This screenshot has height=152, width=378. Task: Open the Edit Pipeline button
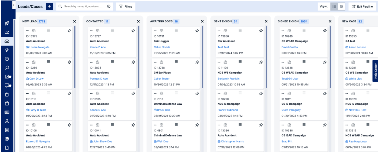pyautogui.click(x=362, y=6)
